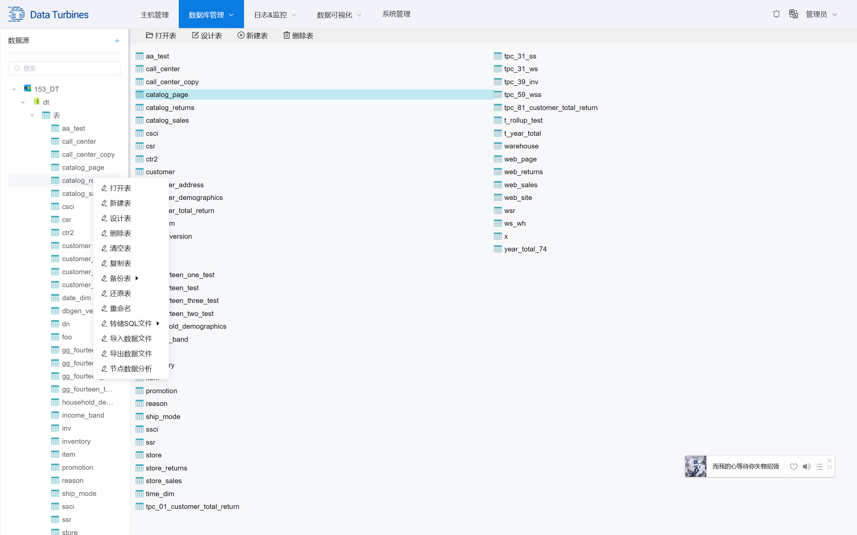Screen dimensions: 857x535
Task: Click the Delete Table (删除表) toolbar icon
Action: tap(287, 35)
